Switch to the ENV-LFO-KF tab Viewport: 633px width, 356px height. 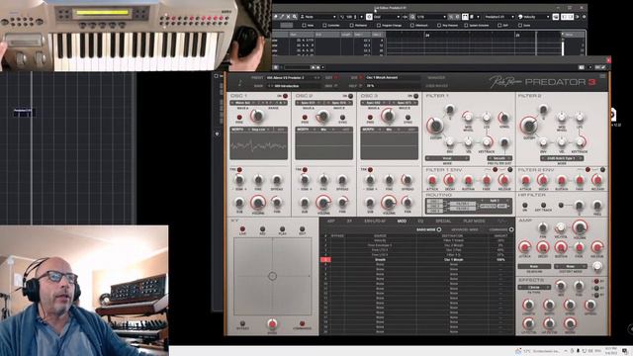[x=375, y=222]
